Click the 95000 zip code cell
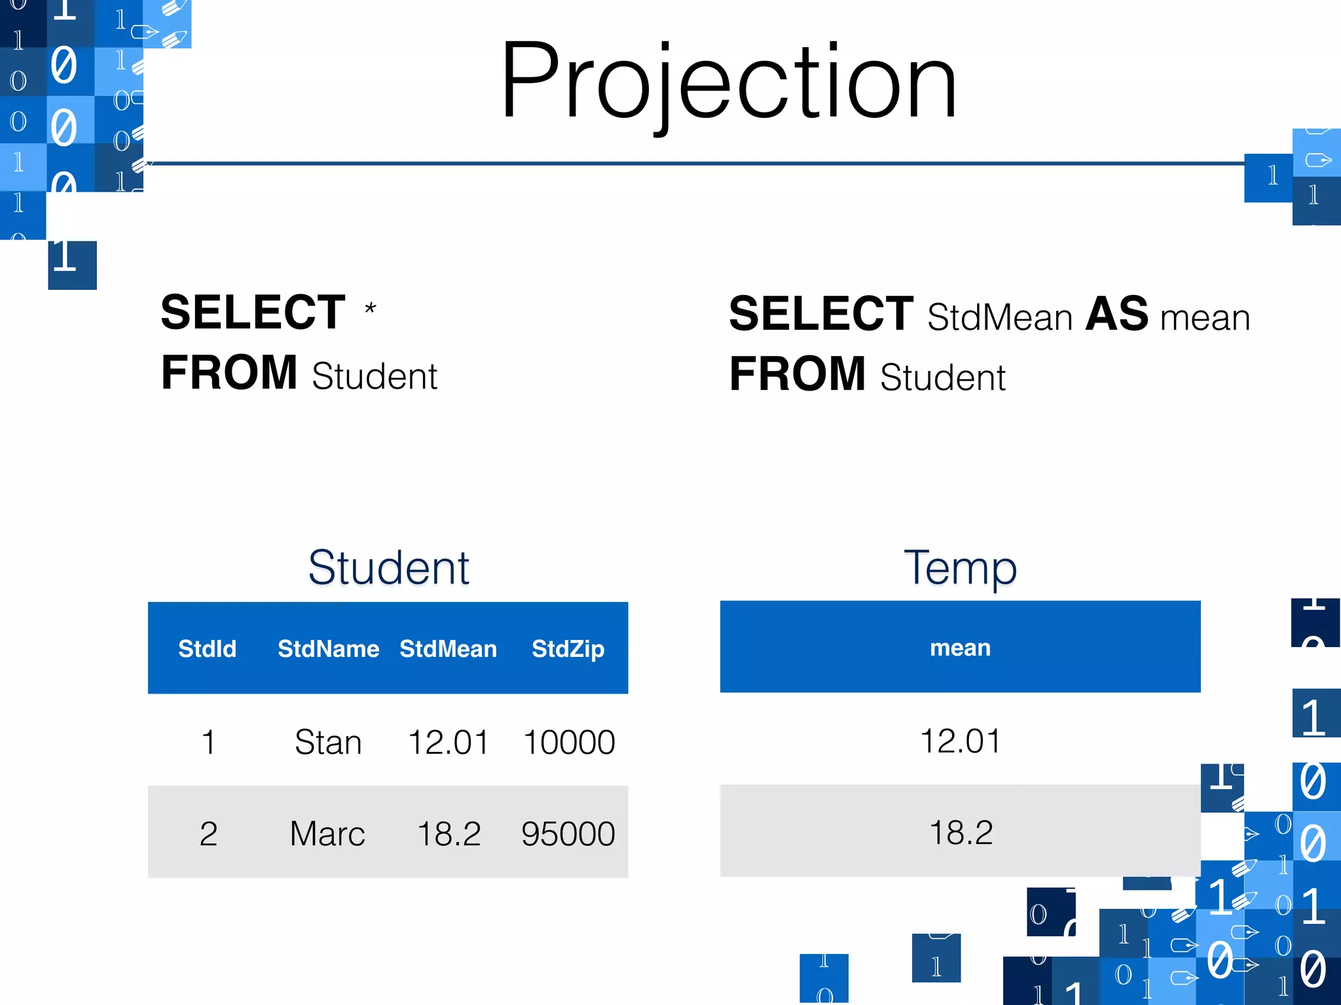This screenshot has width=1341, height=1005. 568,834
